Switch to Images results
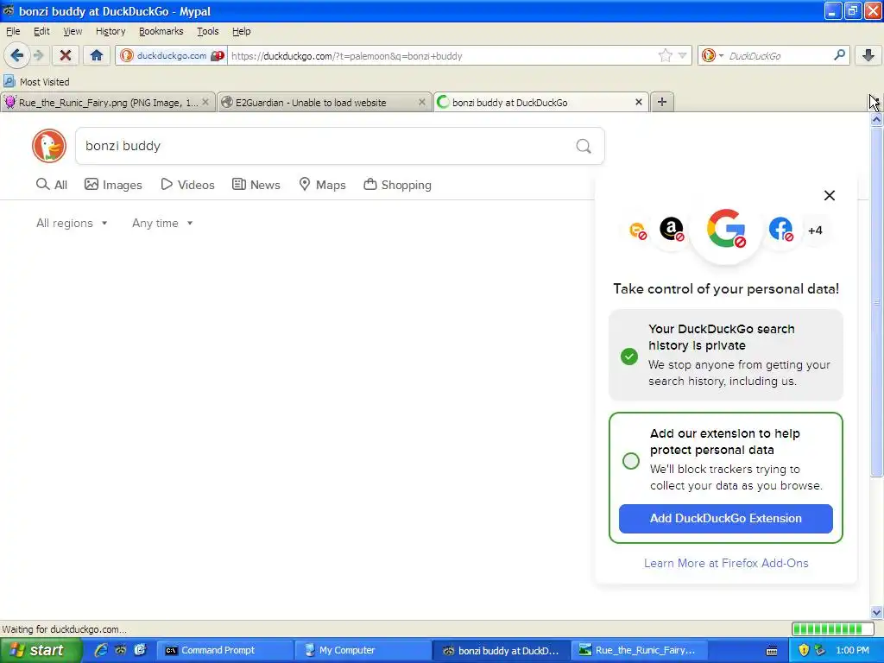This screenshot has width=884, height=663. tap(113, 185)
